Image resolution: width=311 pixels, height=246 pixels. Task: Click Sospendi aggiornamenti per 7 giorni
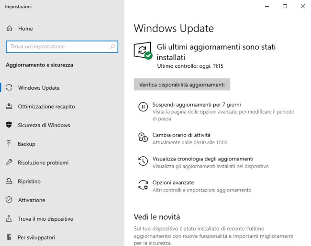197,105
